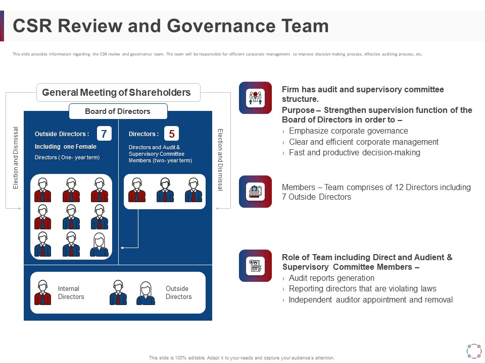The image size is (485, 363).
Task: Select the General Meeting of Shareholders box
Action: [x=118, y=92]
